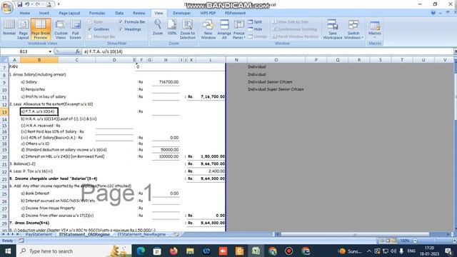The image size is (457, 257).
Task: Click the 'Income from House Property' row
Action: tap(48, 208)
